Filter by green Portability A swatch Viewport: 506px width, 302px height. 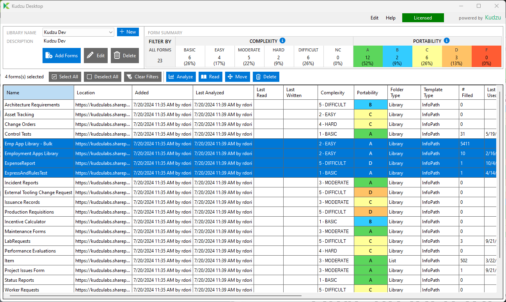pos(368,56)
